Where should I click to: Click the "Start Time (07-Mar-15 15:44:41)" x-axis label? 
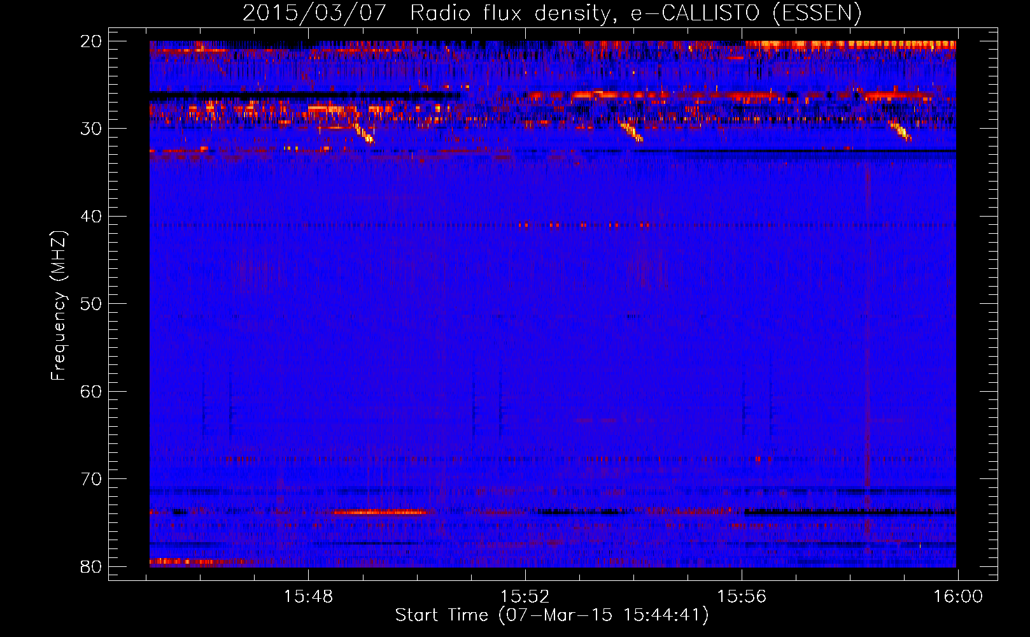point(552,615)
